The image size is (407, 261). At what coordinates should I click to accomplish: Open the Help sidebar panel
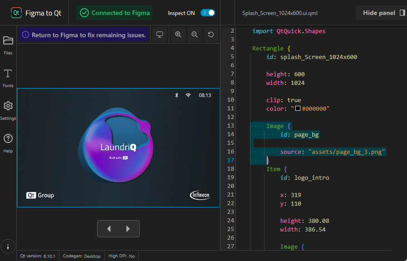[x=8, y=143]
